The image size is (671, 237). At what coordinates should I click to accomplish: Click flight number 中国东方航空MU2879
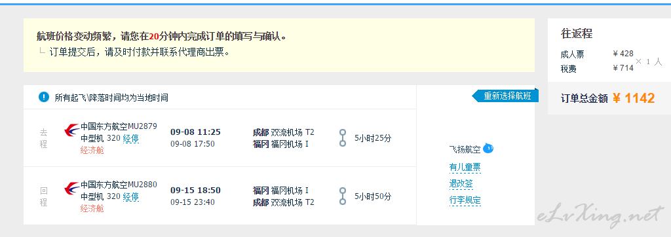(x=119, y=126)
